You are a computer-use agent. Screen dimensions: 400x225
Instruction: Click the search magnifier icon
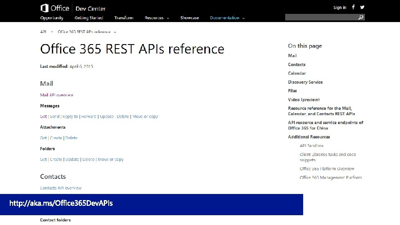click(361, 17)
